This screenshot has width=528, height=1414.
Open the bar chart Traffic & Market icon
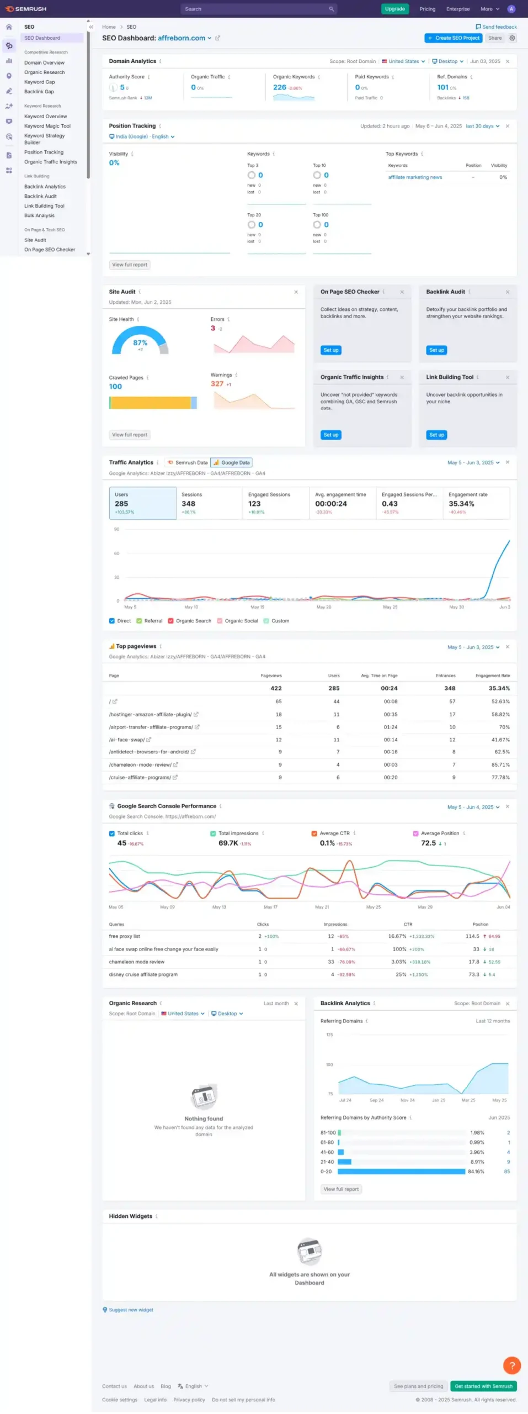click(9, 61)
